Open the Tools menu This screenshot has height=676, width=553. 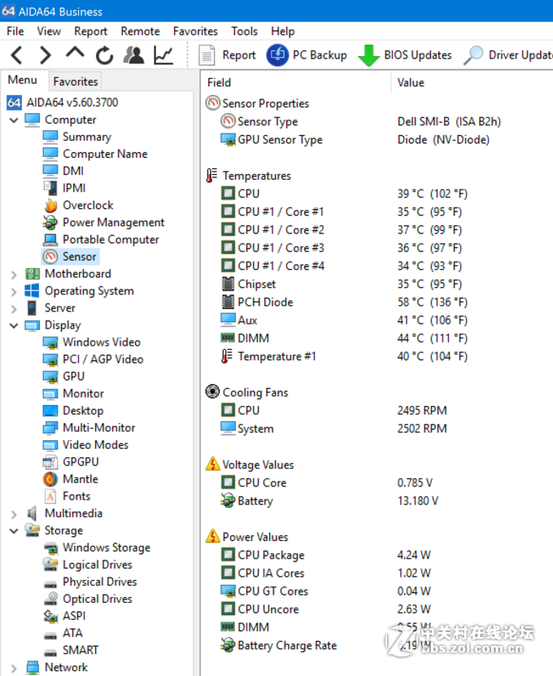click(244, 31)
